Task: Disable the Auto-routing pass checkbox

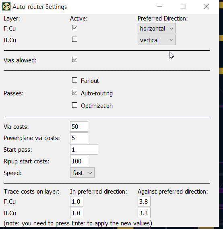Action: point(74,93)
